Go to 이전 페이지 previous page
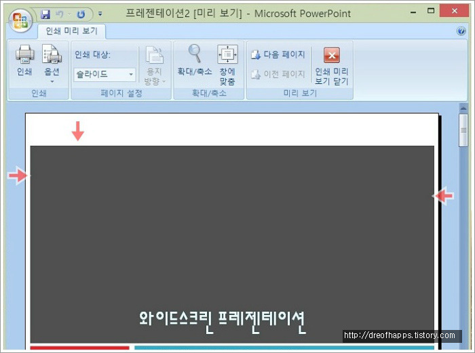The image size is (475, 353). click(x=278, y=74)
